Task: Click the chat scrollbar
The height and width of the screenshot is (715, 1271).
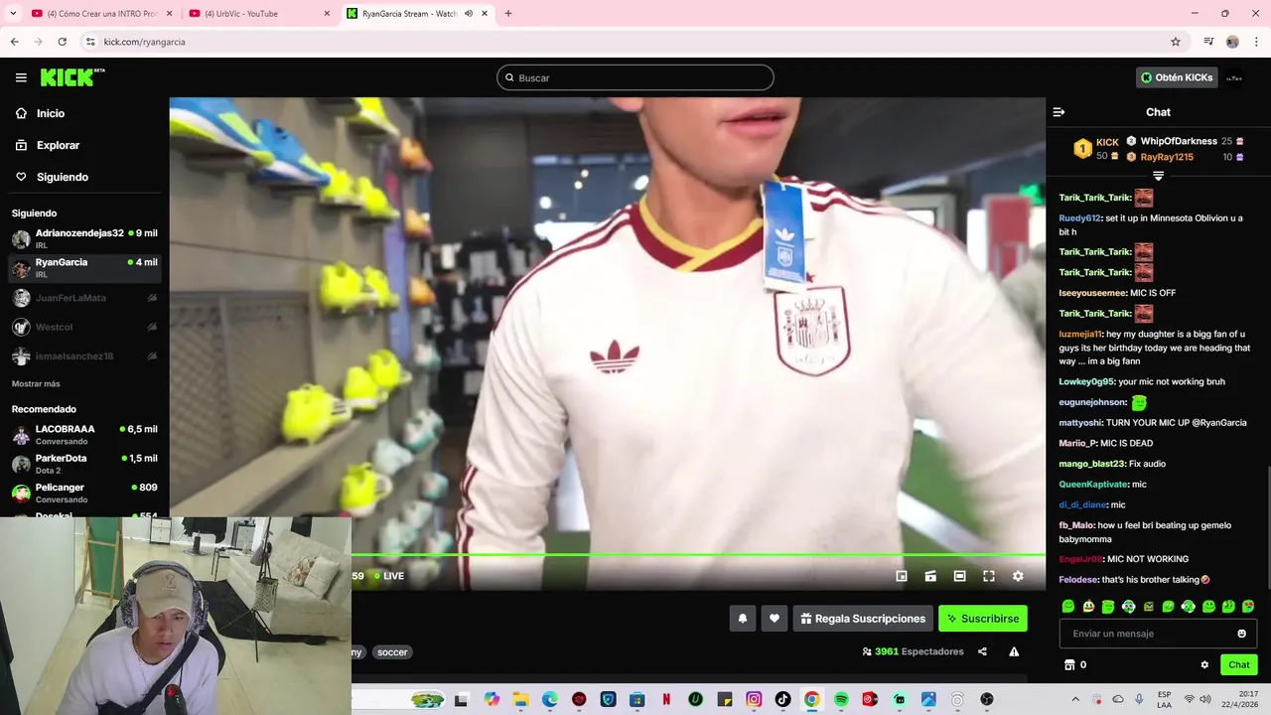Action: [1268, 528]
